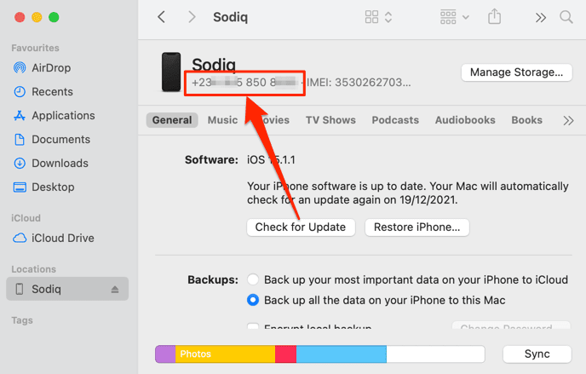Open iCloud Drive in sidebar

(x=62, y=239)
